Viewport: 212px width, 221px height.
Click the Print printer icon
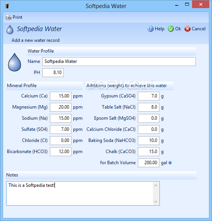coord(8,17)
